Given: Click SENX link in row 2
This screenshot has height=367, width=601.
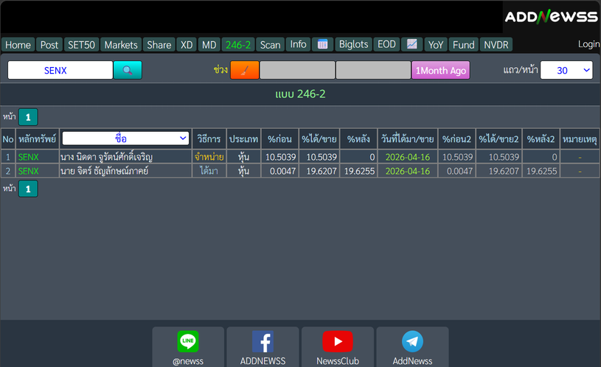Looking at the screenshot, I should pyautogui.click(x=28, y=171).
